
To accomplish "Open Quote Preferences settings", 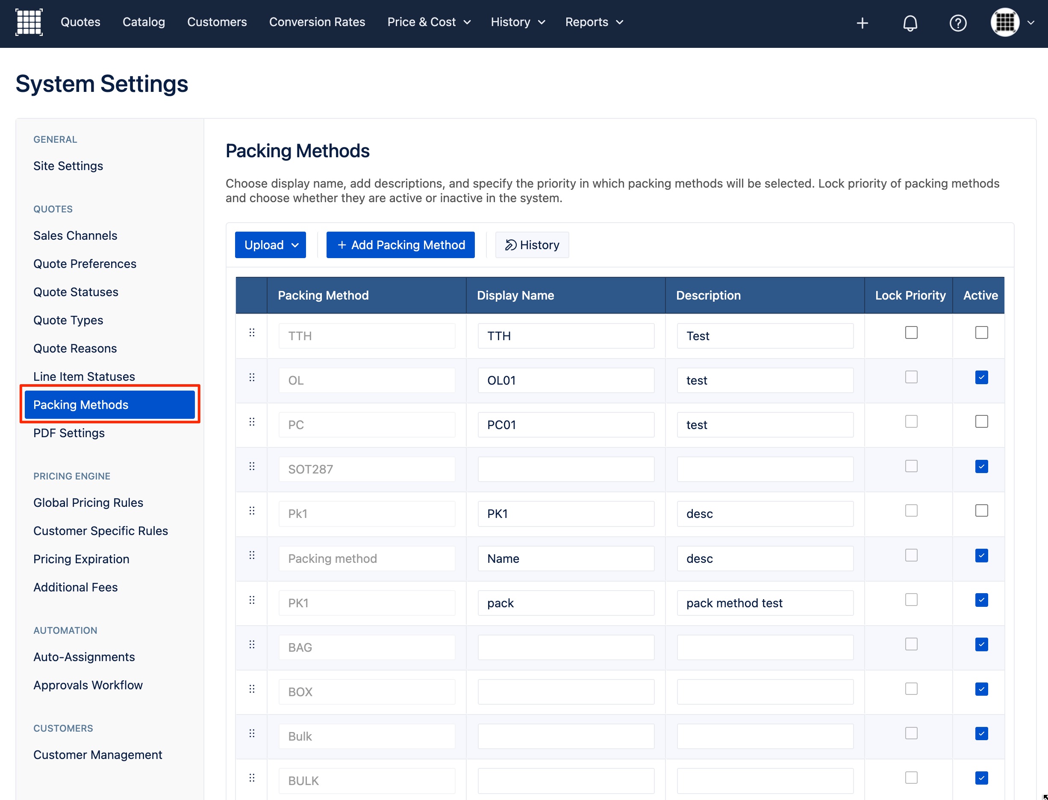I will tap(85, 264).
